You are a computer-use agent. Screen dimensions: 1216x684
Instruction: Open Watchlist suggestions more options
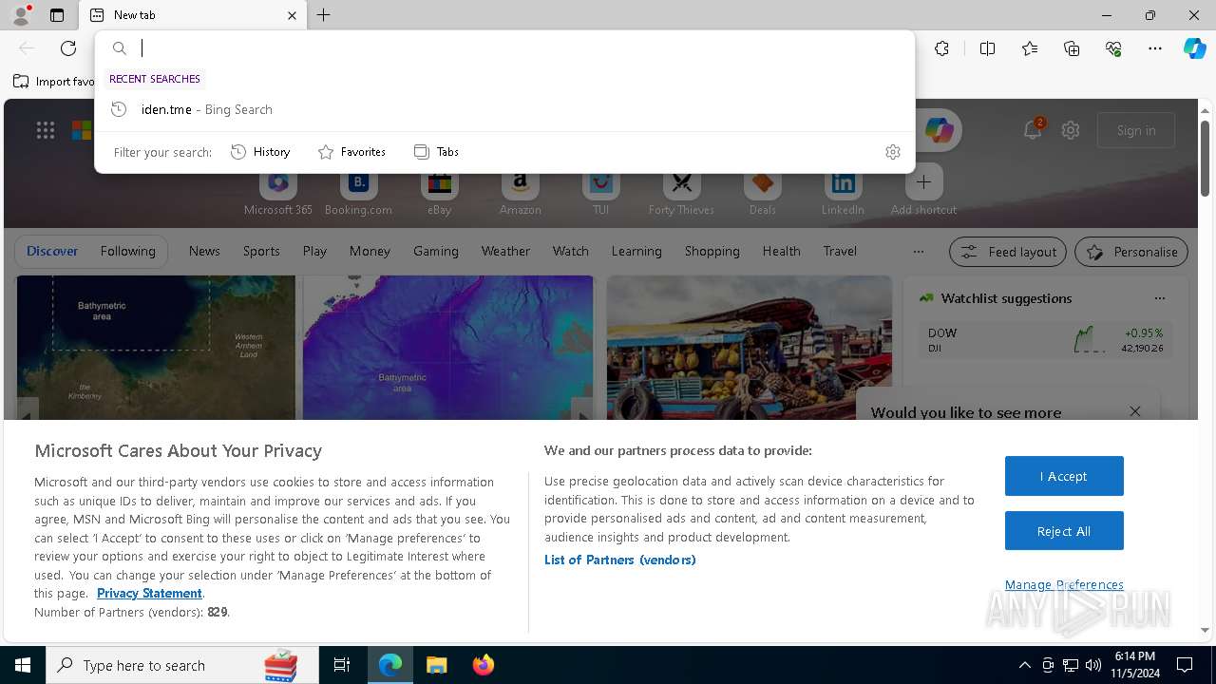(x=1159, y=298)
